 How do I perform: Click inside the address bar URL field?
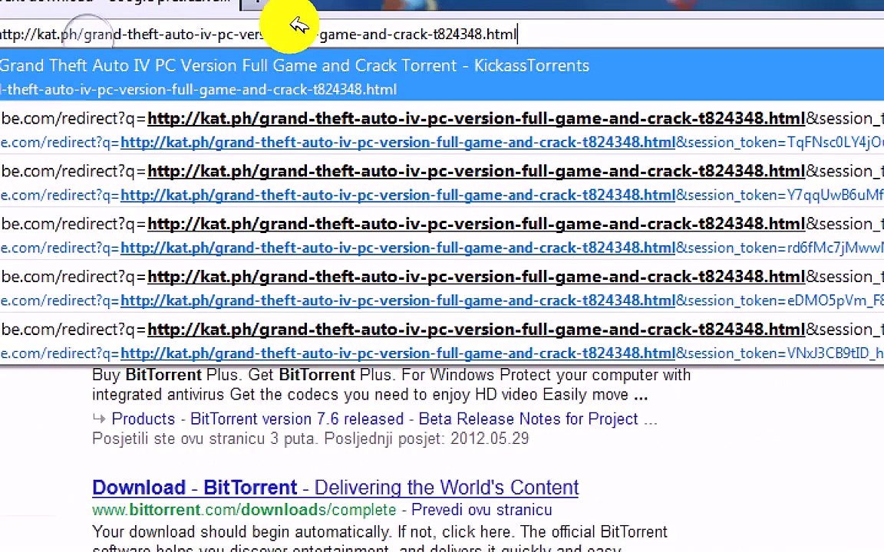(x=442, y=34)
